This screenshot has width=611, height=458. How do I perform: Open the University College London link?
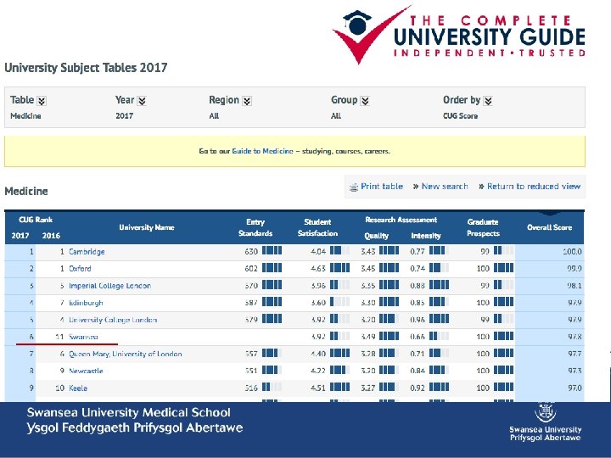pos(113,320)
